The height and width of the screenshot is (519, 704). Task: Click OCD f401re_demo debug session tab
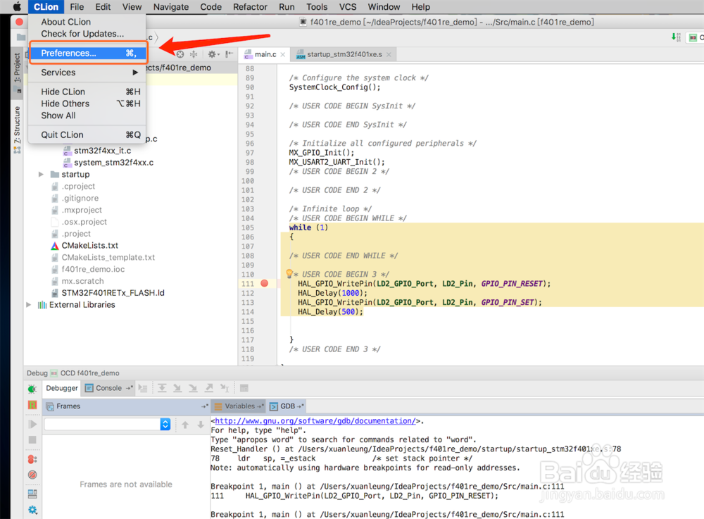click(85, 373)
